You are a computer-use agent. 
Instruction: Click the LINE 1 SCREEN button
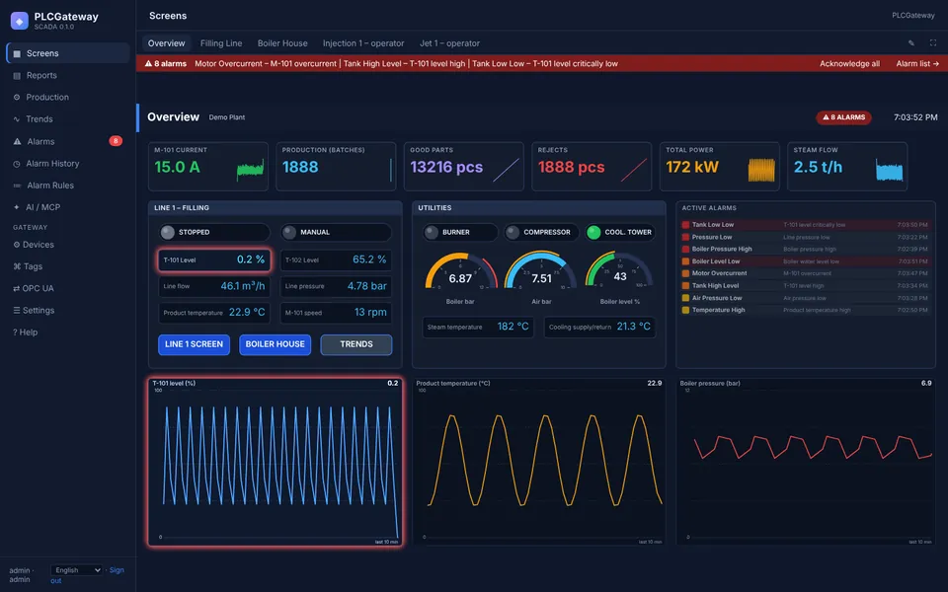pyautogui.click(x=195, y=344)
